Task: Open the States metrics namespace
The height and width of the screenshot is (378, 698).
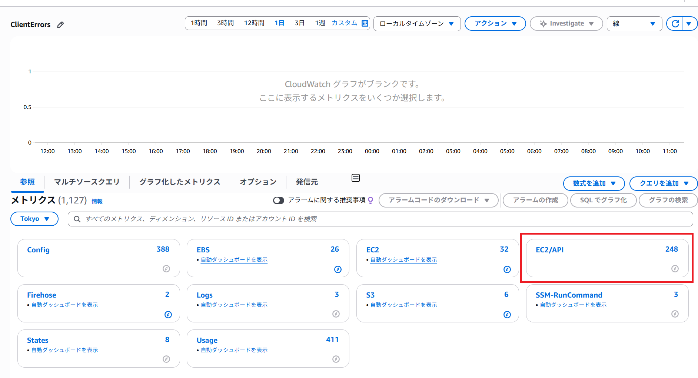Action: pyautogui.click(x=37, y=340)
